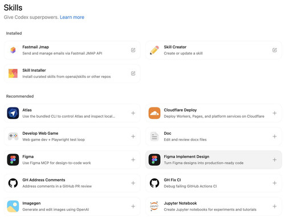Select the Figma Implement Design title

[186, 157]
